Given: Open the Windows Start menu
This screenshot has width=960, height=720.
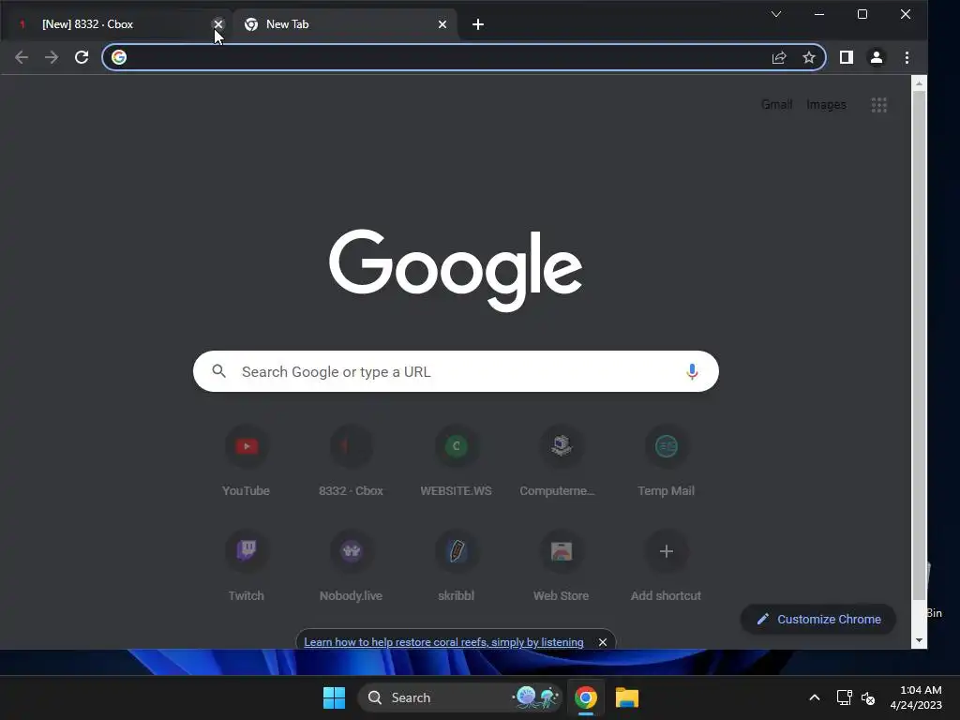Looking at the screenshot, I should coord(335,697).
